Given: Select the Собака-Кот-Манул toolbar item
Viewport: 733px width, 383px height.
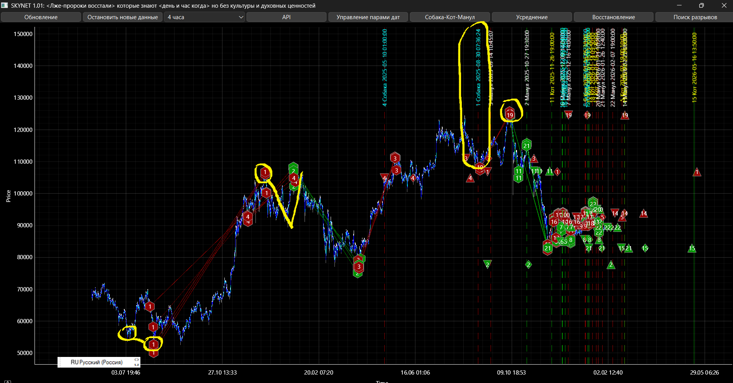Looking at the screenshot, I should [x=450, y=17].
